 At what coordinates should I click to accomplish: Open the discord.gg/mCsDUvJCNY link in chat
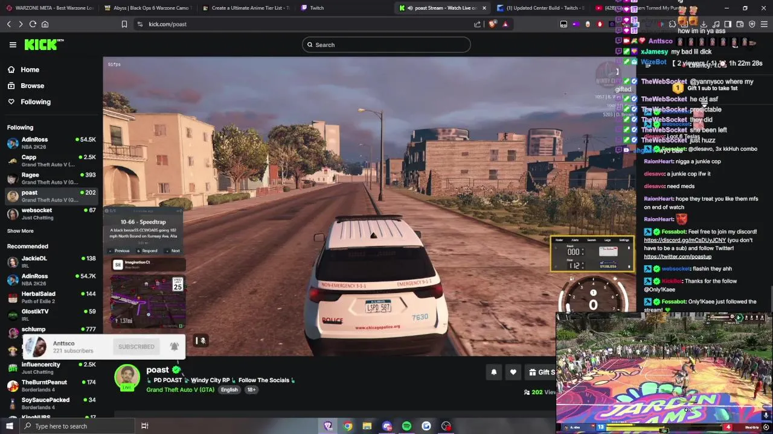685,240
